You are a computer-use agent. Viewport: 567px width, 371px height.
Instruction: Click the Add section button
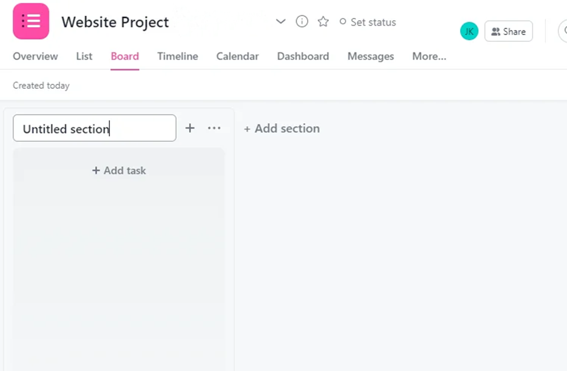click(x=282, y=129)
